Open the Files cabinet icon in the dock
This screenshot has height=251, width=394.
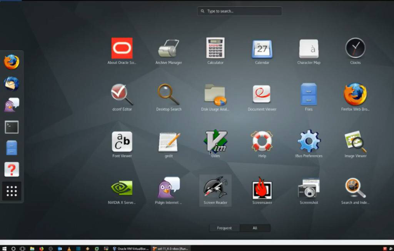[x=12, y=148]
